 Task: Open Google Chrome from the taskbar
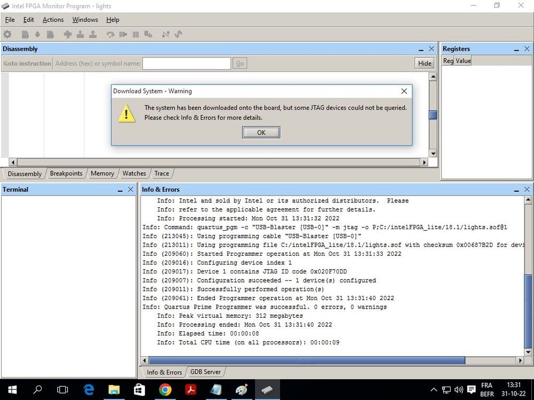click(x=165, y=390)
